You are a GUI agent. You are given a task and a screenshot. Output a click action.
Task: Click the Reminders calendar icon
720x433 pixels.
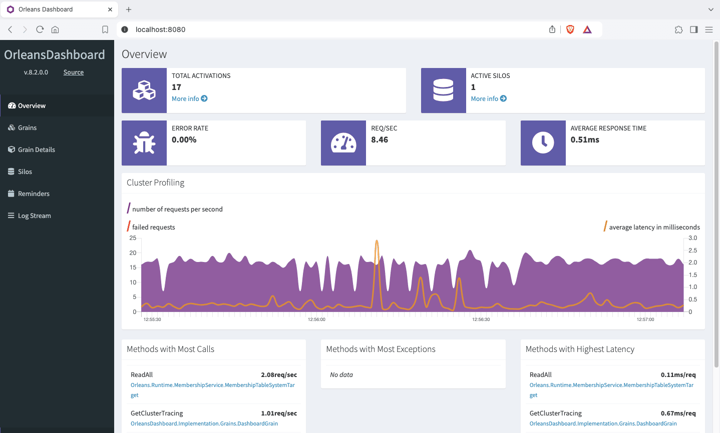[x=12, y=193]
